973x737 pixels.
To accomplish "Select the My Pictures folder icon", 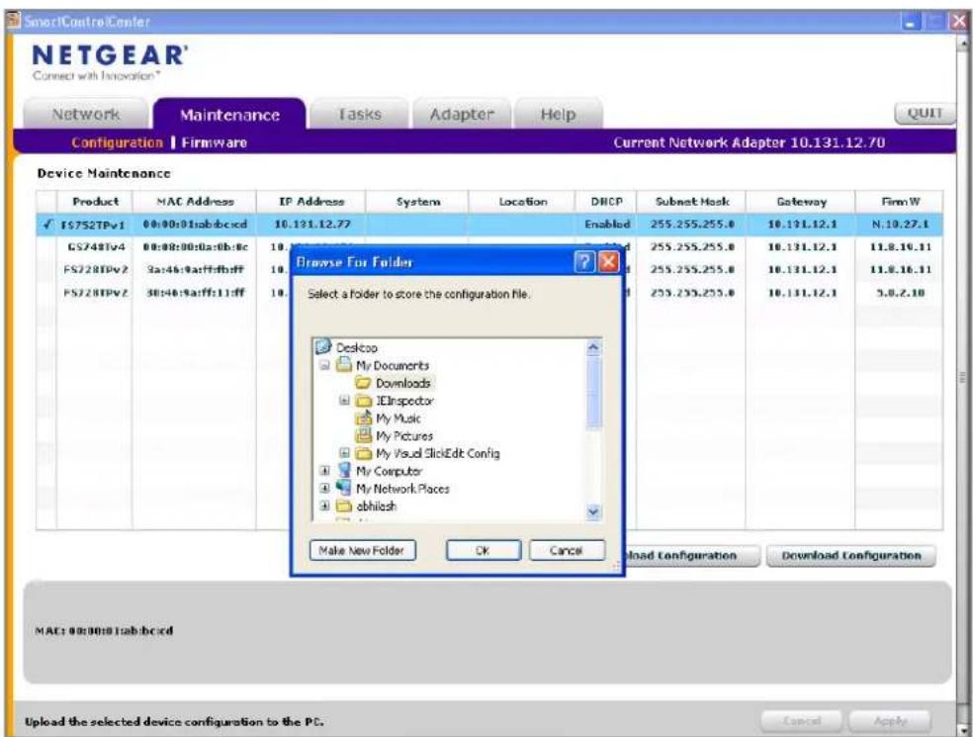I will [363, 435].
